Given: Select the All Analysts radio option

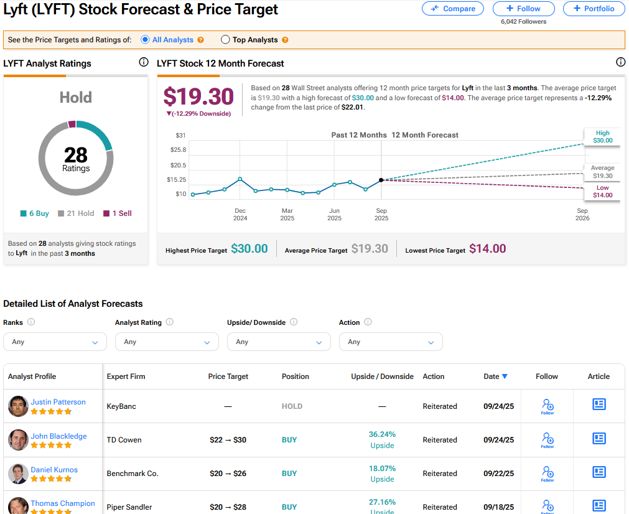Looking at the screenshot, I should coord(145,40).
